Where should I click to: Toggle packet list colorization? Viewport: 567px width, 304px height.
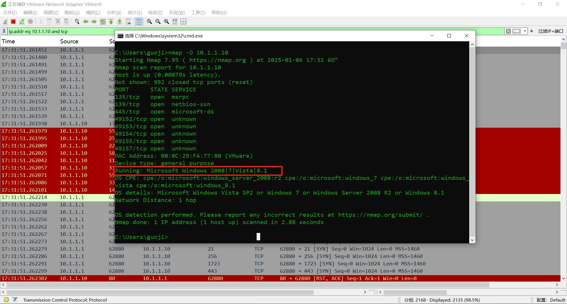(139, 22)
